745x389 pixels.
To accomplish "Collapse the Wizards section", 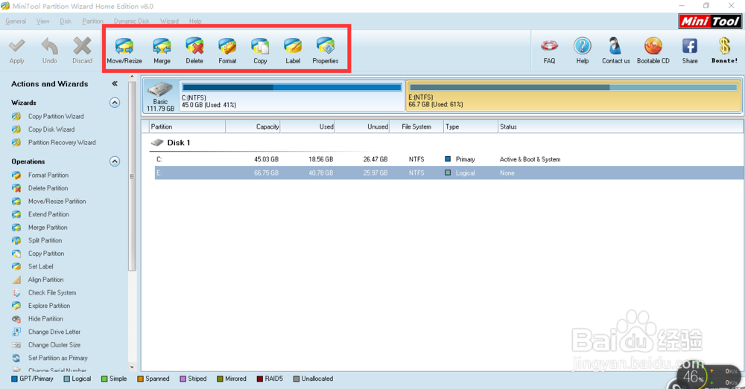I will click(x=115, y=103).
